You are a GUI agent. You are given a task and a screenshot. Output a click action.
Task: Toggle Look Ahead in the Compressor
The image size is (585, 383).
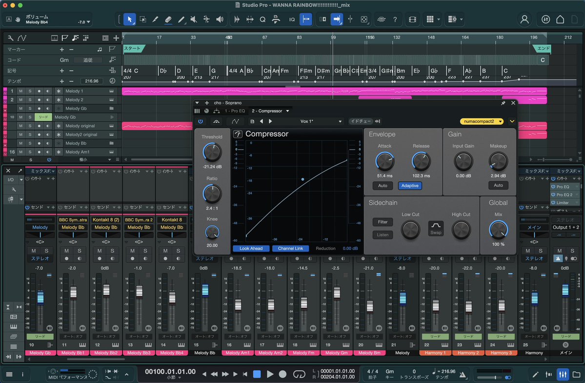(251, 249)
